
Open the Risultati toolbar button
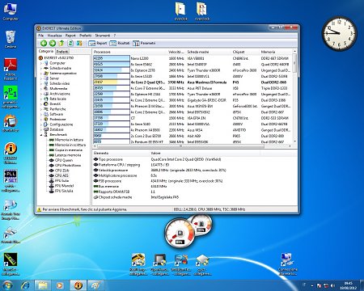point(120,43)
